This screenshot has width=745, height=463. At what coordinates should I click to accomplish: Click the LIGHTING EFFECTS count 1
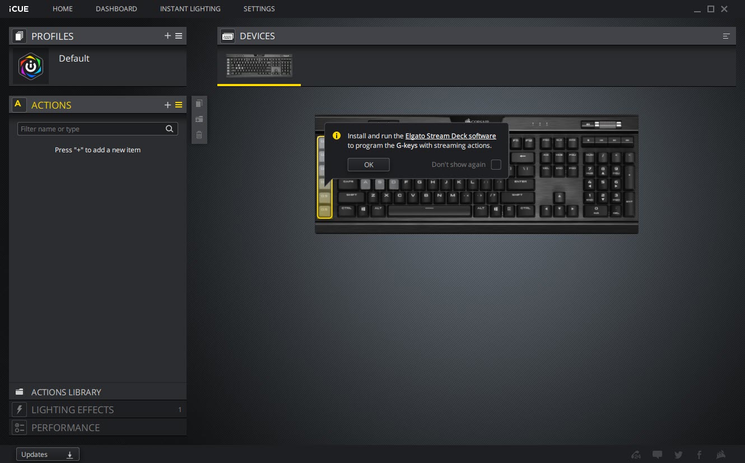(180, 410)
